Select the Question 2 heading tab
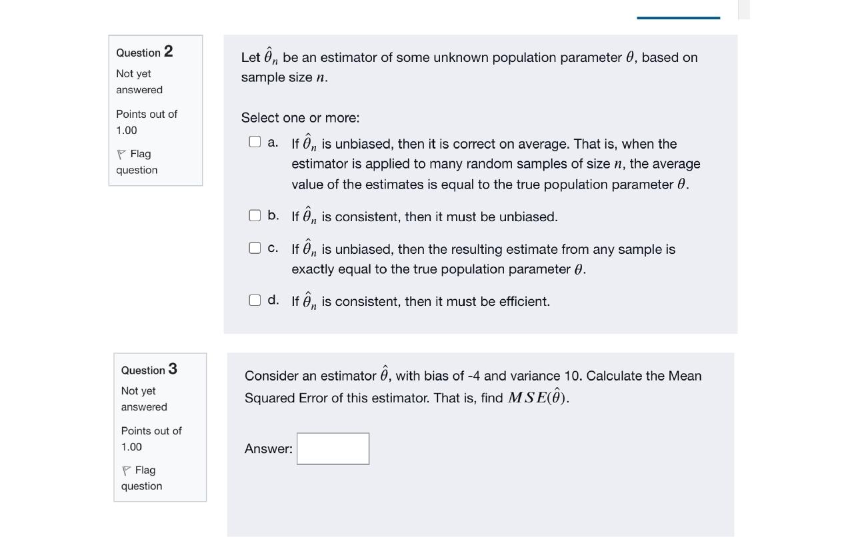 (144, 52)
